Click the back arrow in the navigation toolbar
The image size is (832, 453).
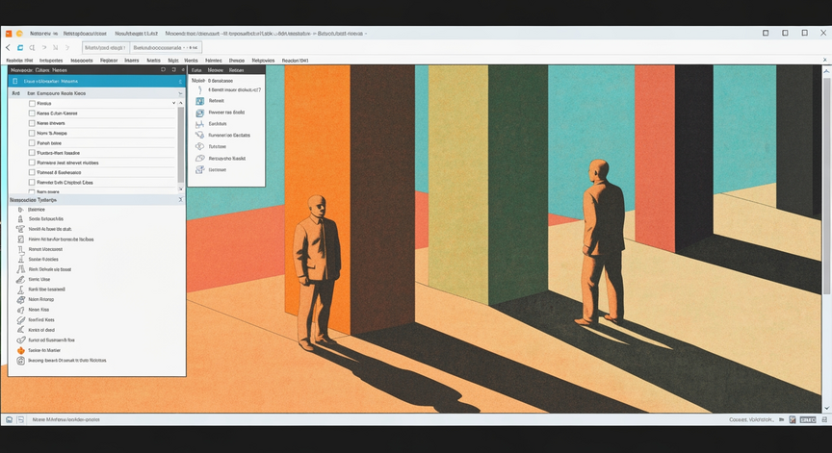[8, 48]
